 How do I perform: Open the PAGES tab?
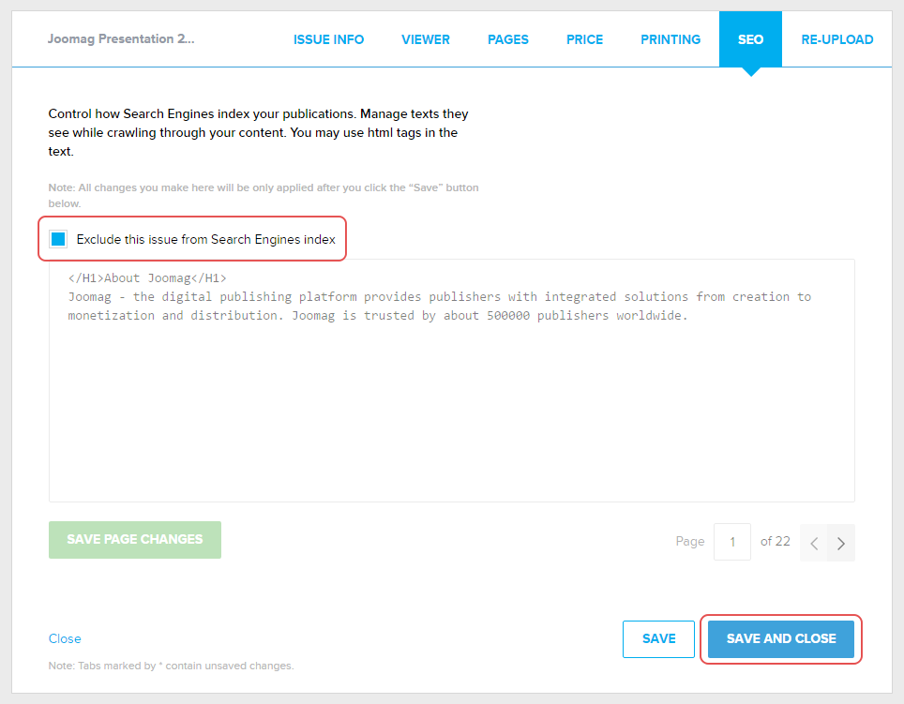[x=508, y=39]
